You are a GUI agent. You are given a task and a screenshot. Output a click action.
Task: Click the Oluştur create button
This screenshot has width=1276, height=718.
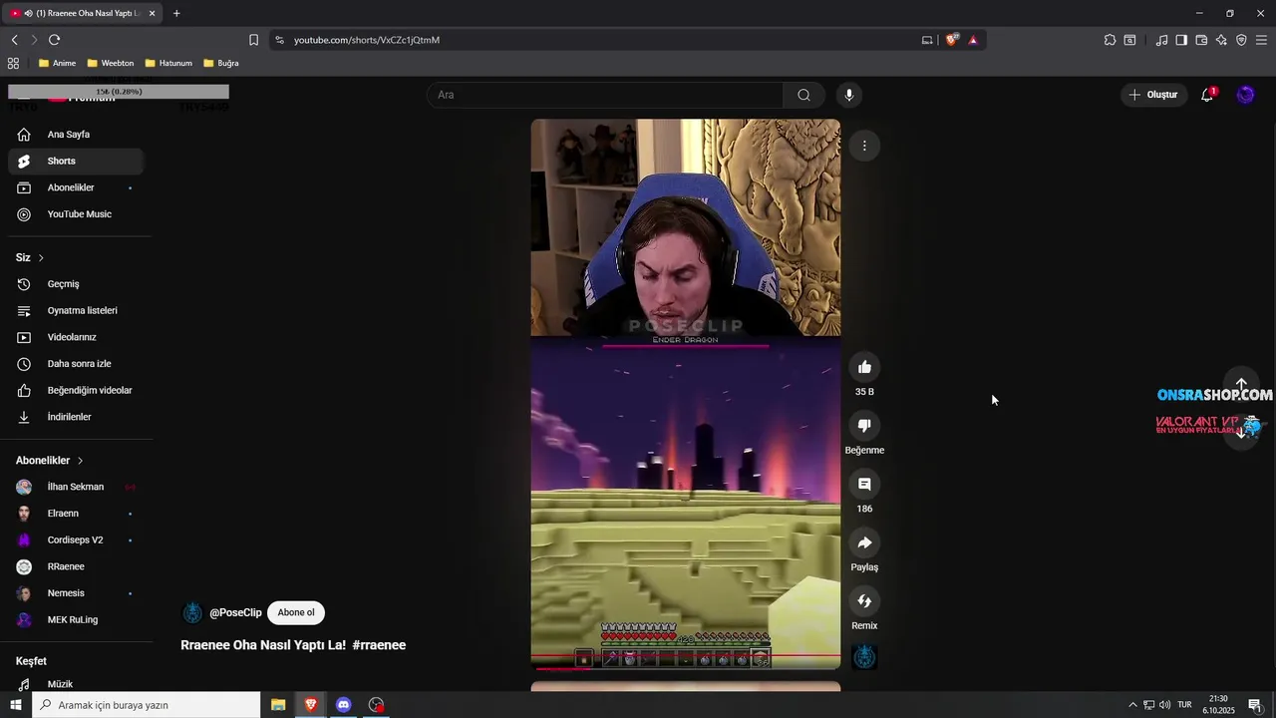coord(1153,95)
